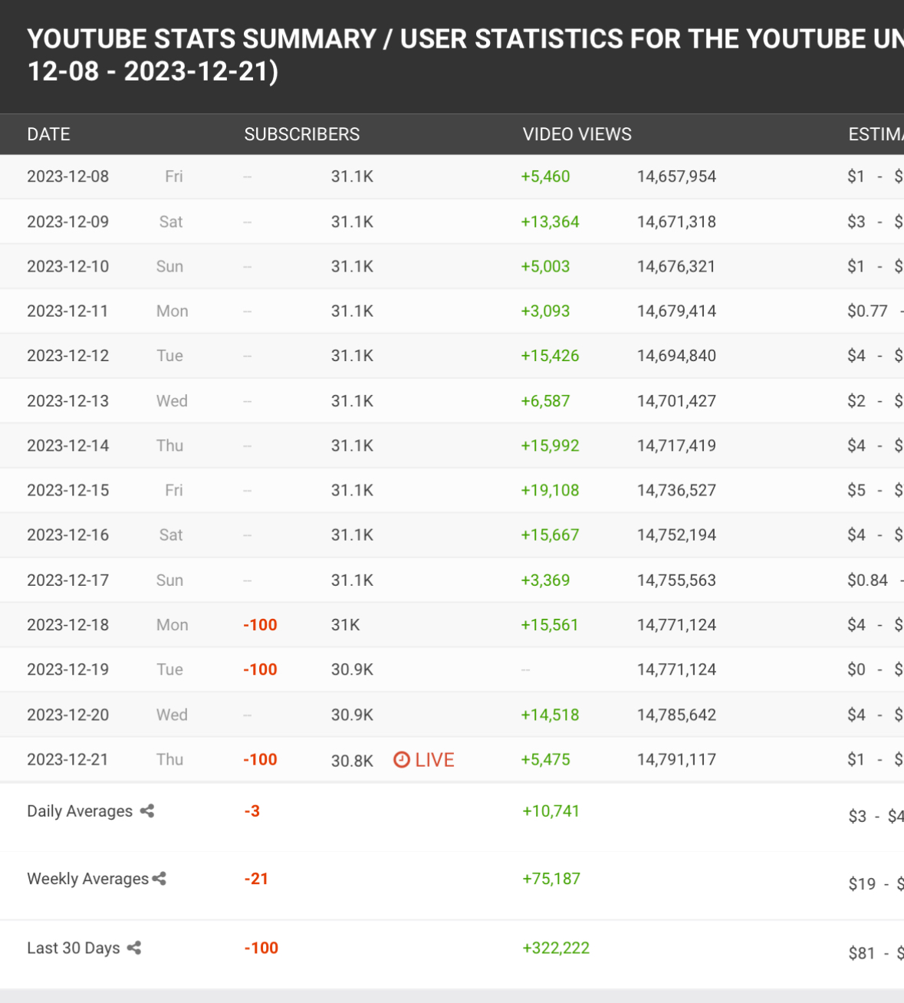Click the 30.8K subscriber count
The image size is (904, 1003).
[352, 760]
